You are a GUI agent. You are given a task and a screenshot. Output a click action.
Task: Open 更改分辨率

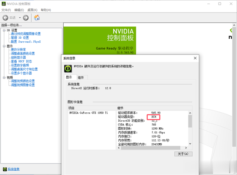click(x=18, y=49)
